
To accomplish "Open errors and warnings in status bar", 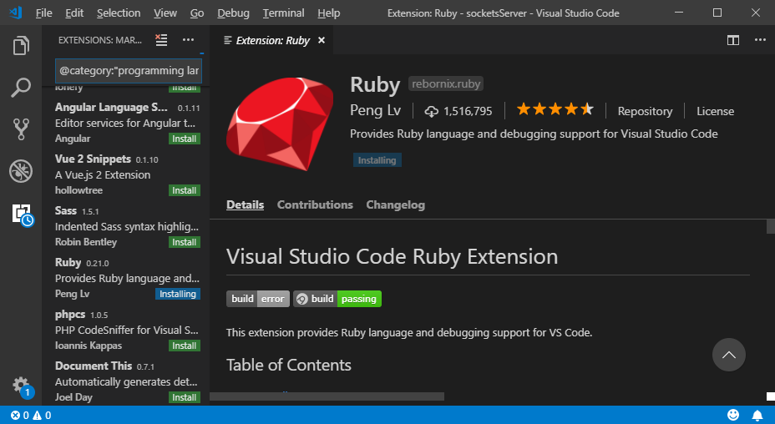I will 31,415.
